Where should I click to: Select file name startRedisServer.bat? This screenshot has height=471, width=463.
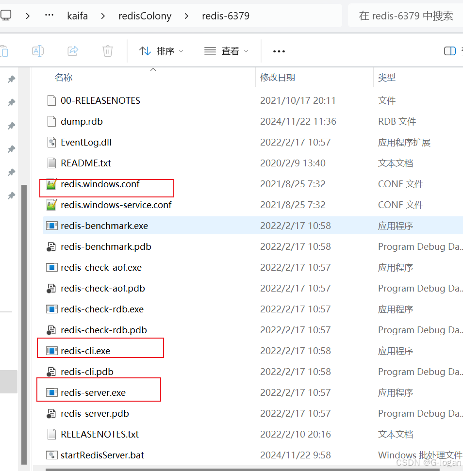point(102,455)
